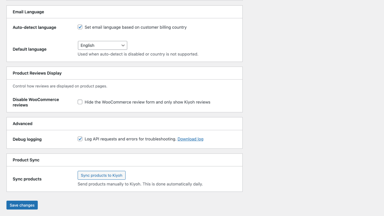This screenshot has height=216, width=384.
Task: Click the Debug logging row label
Action: 27,139
